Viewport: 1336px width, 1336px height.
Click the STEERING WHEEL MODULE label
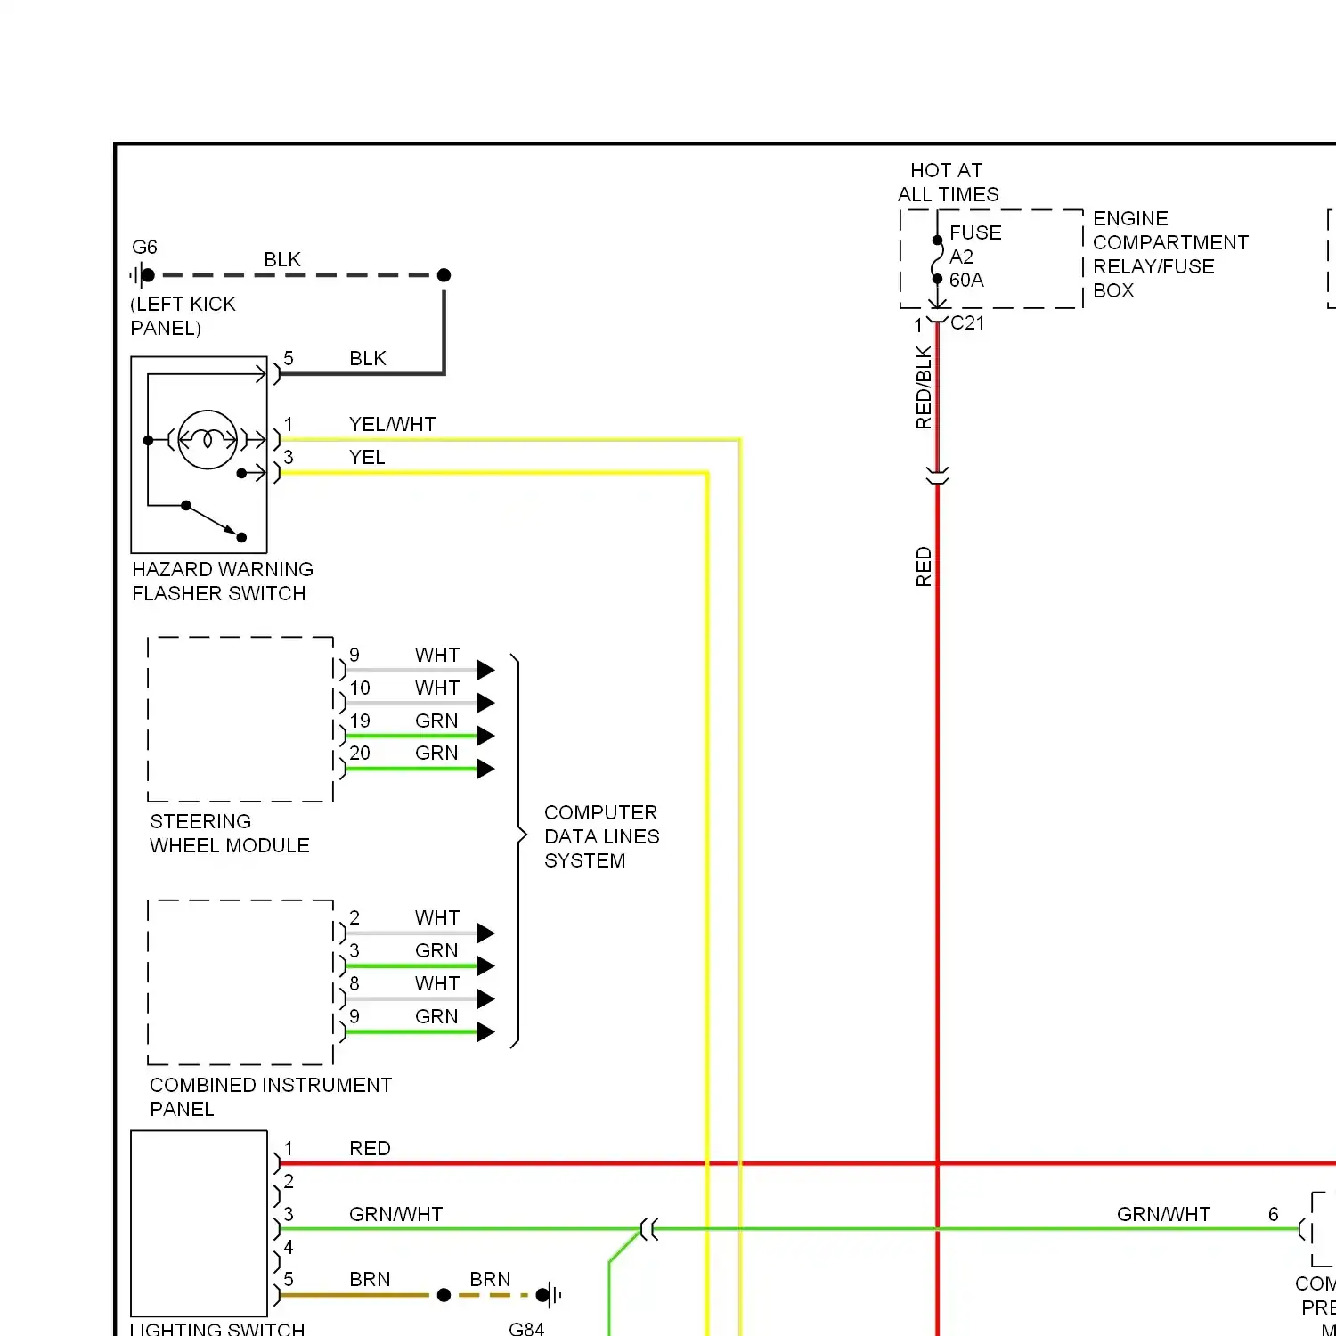click(230, 833)
